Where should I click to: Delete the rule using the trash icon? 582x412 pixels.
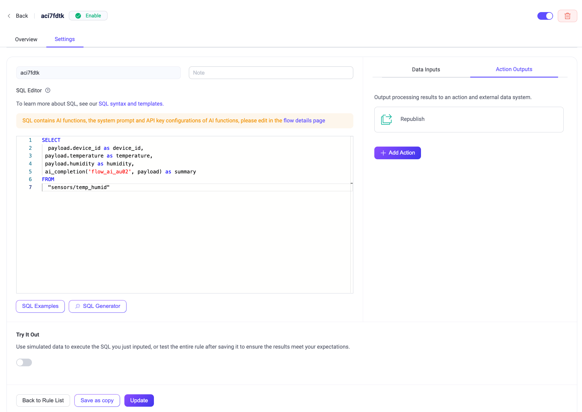(x=567, y=16)
